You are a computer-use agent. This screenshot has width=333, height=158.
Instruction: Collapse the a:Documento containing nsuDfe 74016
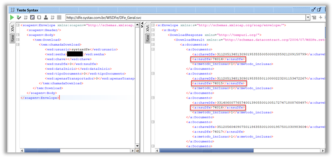click(153, 98)
